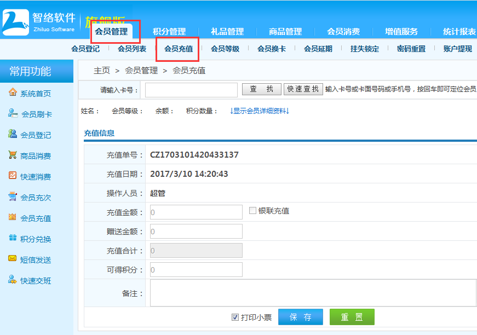Image resolution: width=477 pixels, height=335 pixels.
Task: Click the 积分兑换 gift icon
Action: (x=13, y=239)
